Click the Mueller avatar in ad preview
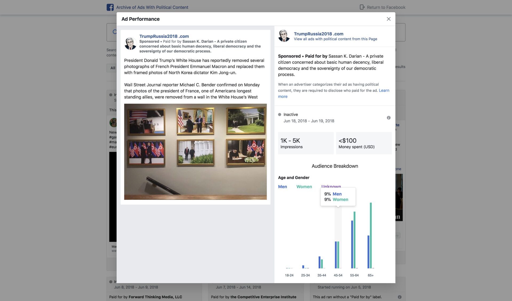 130,43
